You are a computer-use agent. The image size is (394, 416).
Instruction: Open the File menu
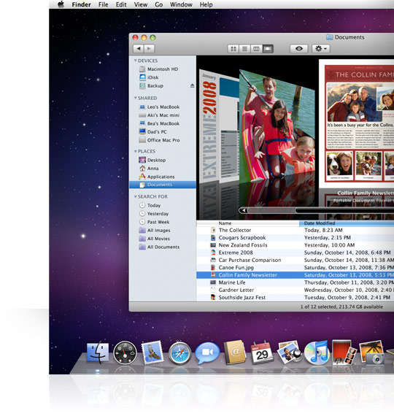click(x=103, y=4)
